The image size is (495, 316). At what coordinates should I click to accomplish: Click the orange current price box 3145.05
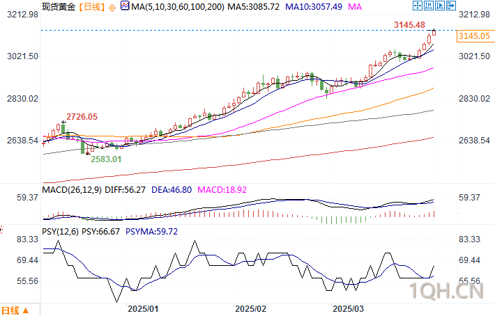[x=474, y=36]
